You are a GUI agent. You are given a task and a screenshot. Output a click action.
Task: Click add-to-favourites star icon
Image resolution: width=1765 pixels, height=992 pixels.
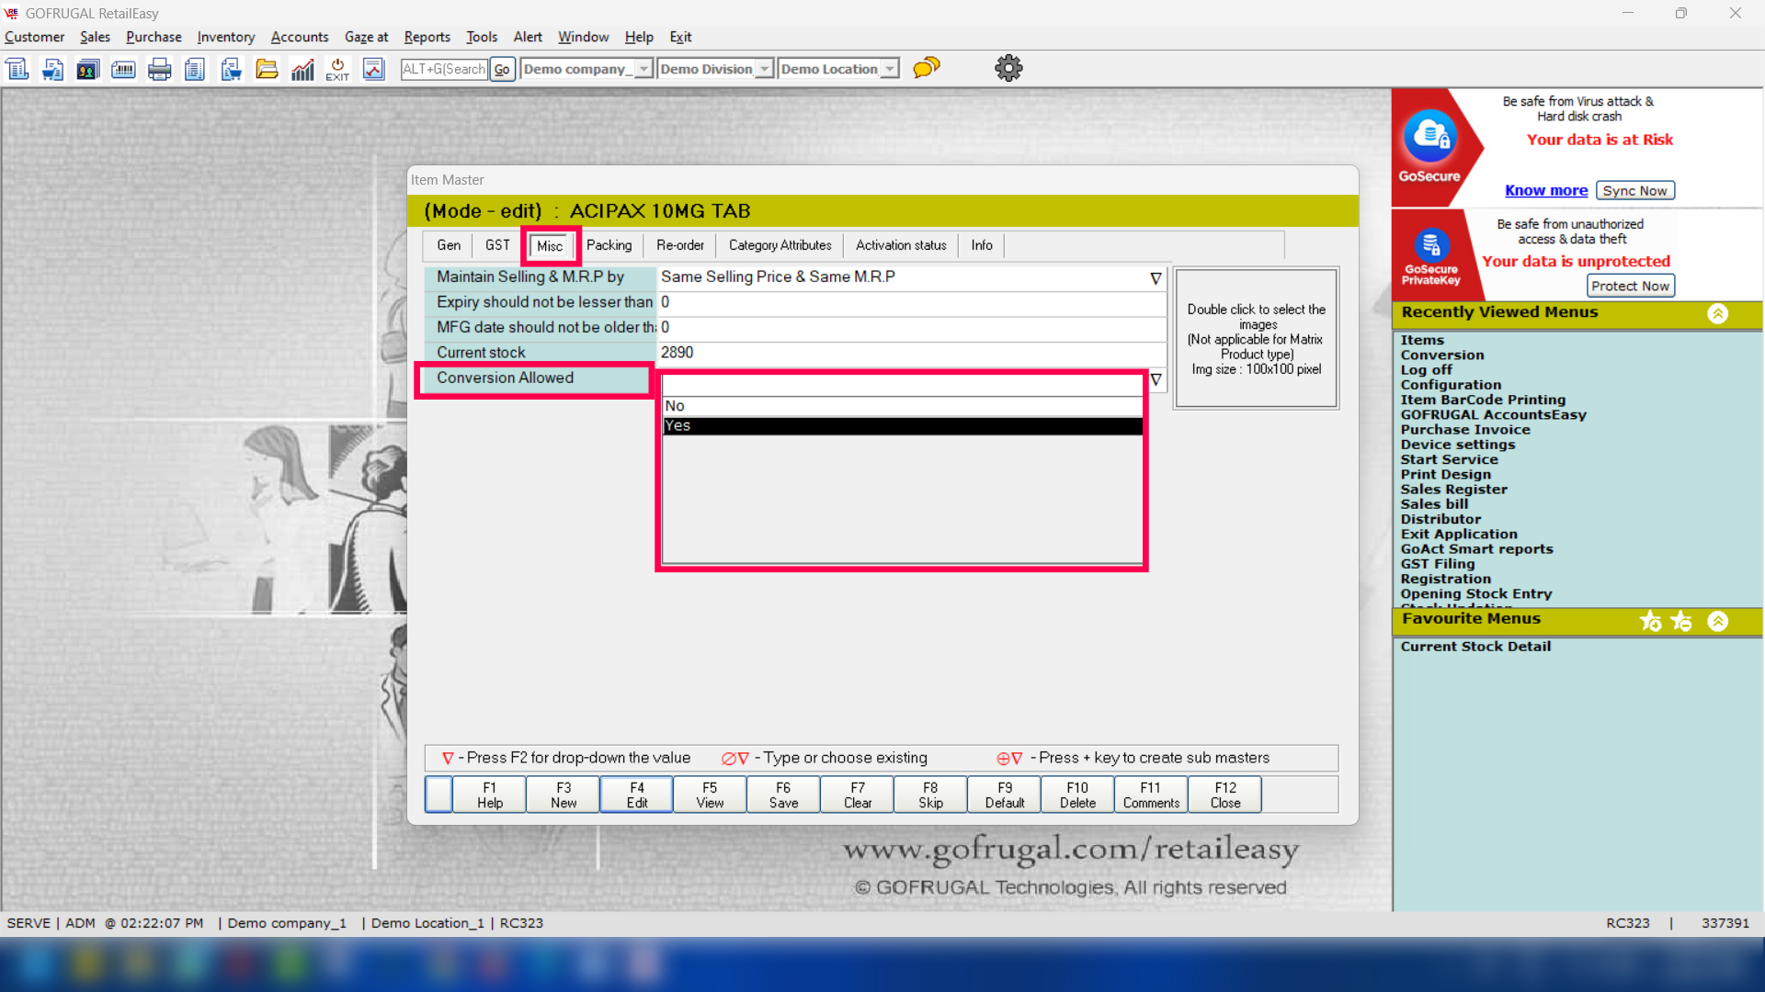click(1651, 622)
